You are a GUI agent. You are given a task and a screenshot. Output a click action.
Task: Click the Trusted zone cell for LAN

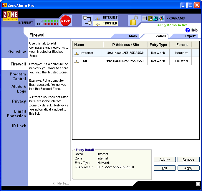(x=181, y=61)
